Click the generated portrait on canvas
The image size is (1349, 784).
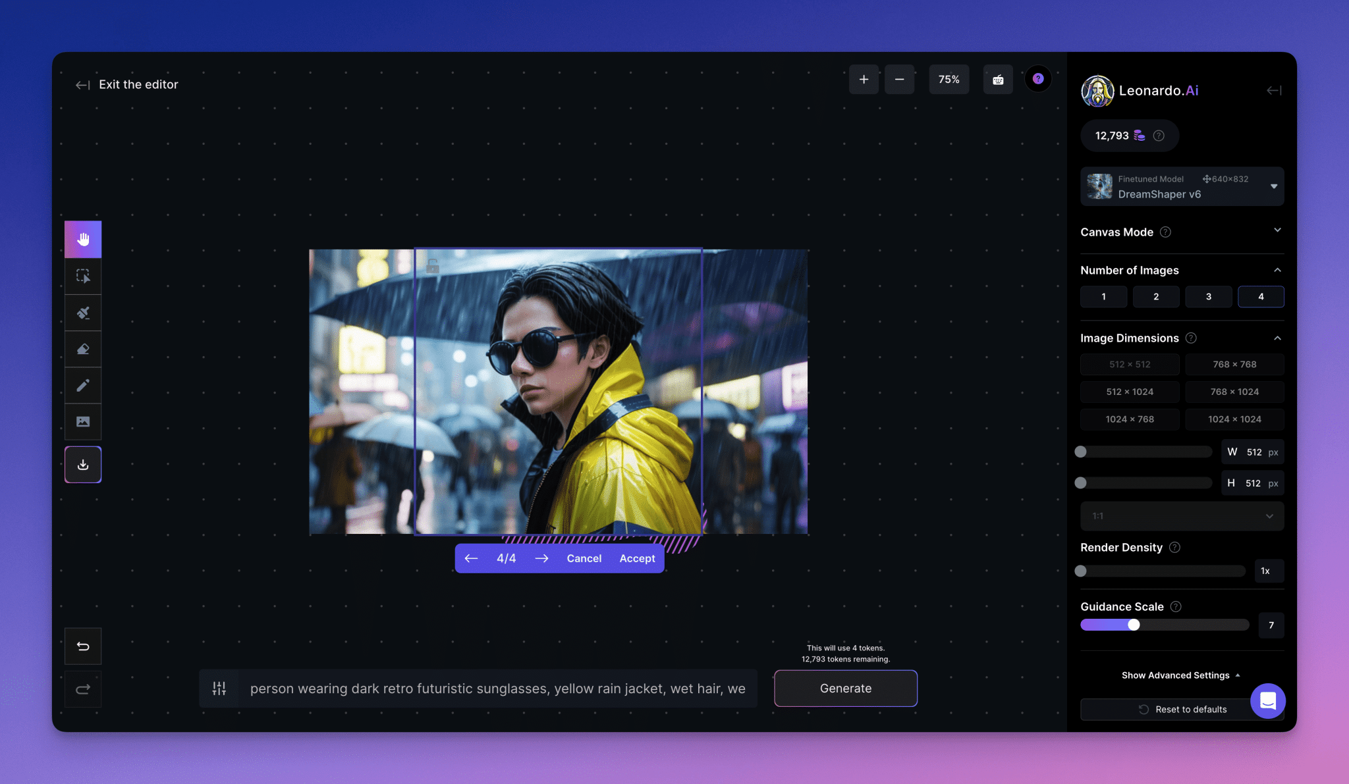click(x=558, y=392)
